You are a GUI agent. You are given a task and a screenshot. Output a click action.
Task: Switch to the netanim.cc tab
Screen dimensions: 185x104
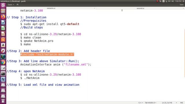coord(51,8)
